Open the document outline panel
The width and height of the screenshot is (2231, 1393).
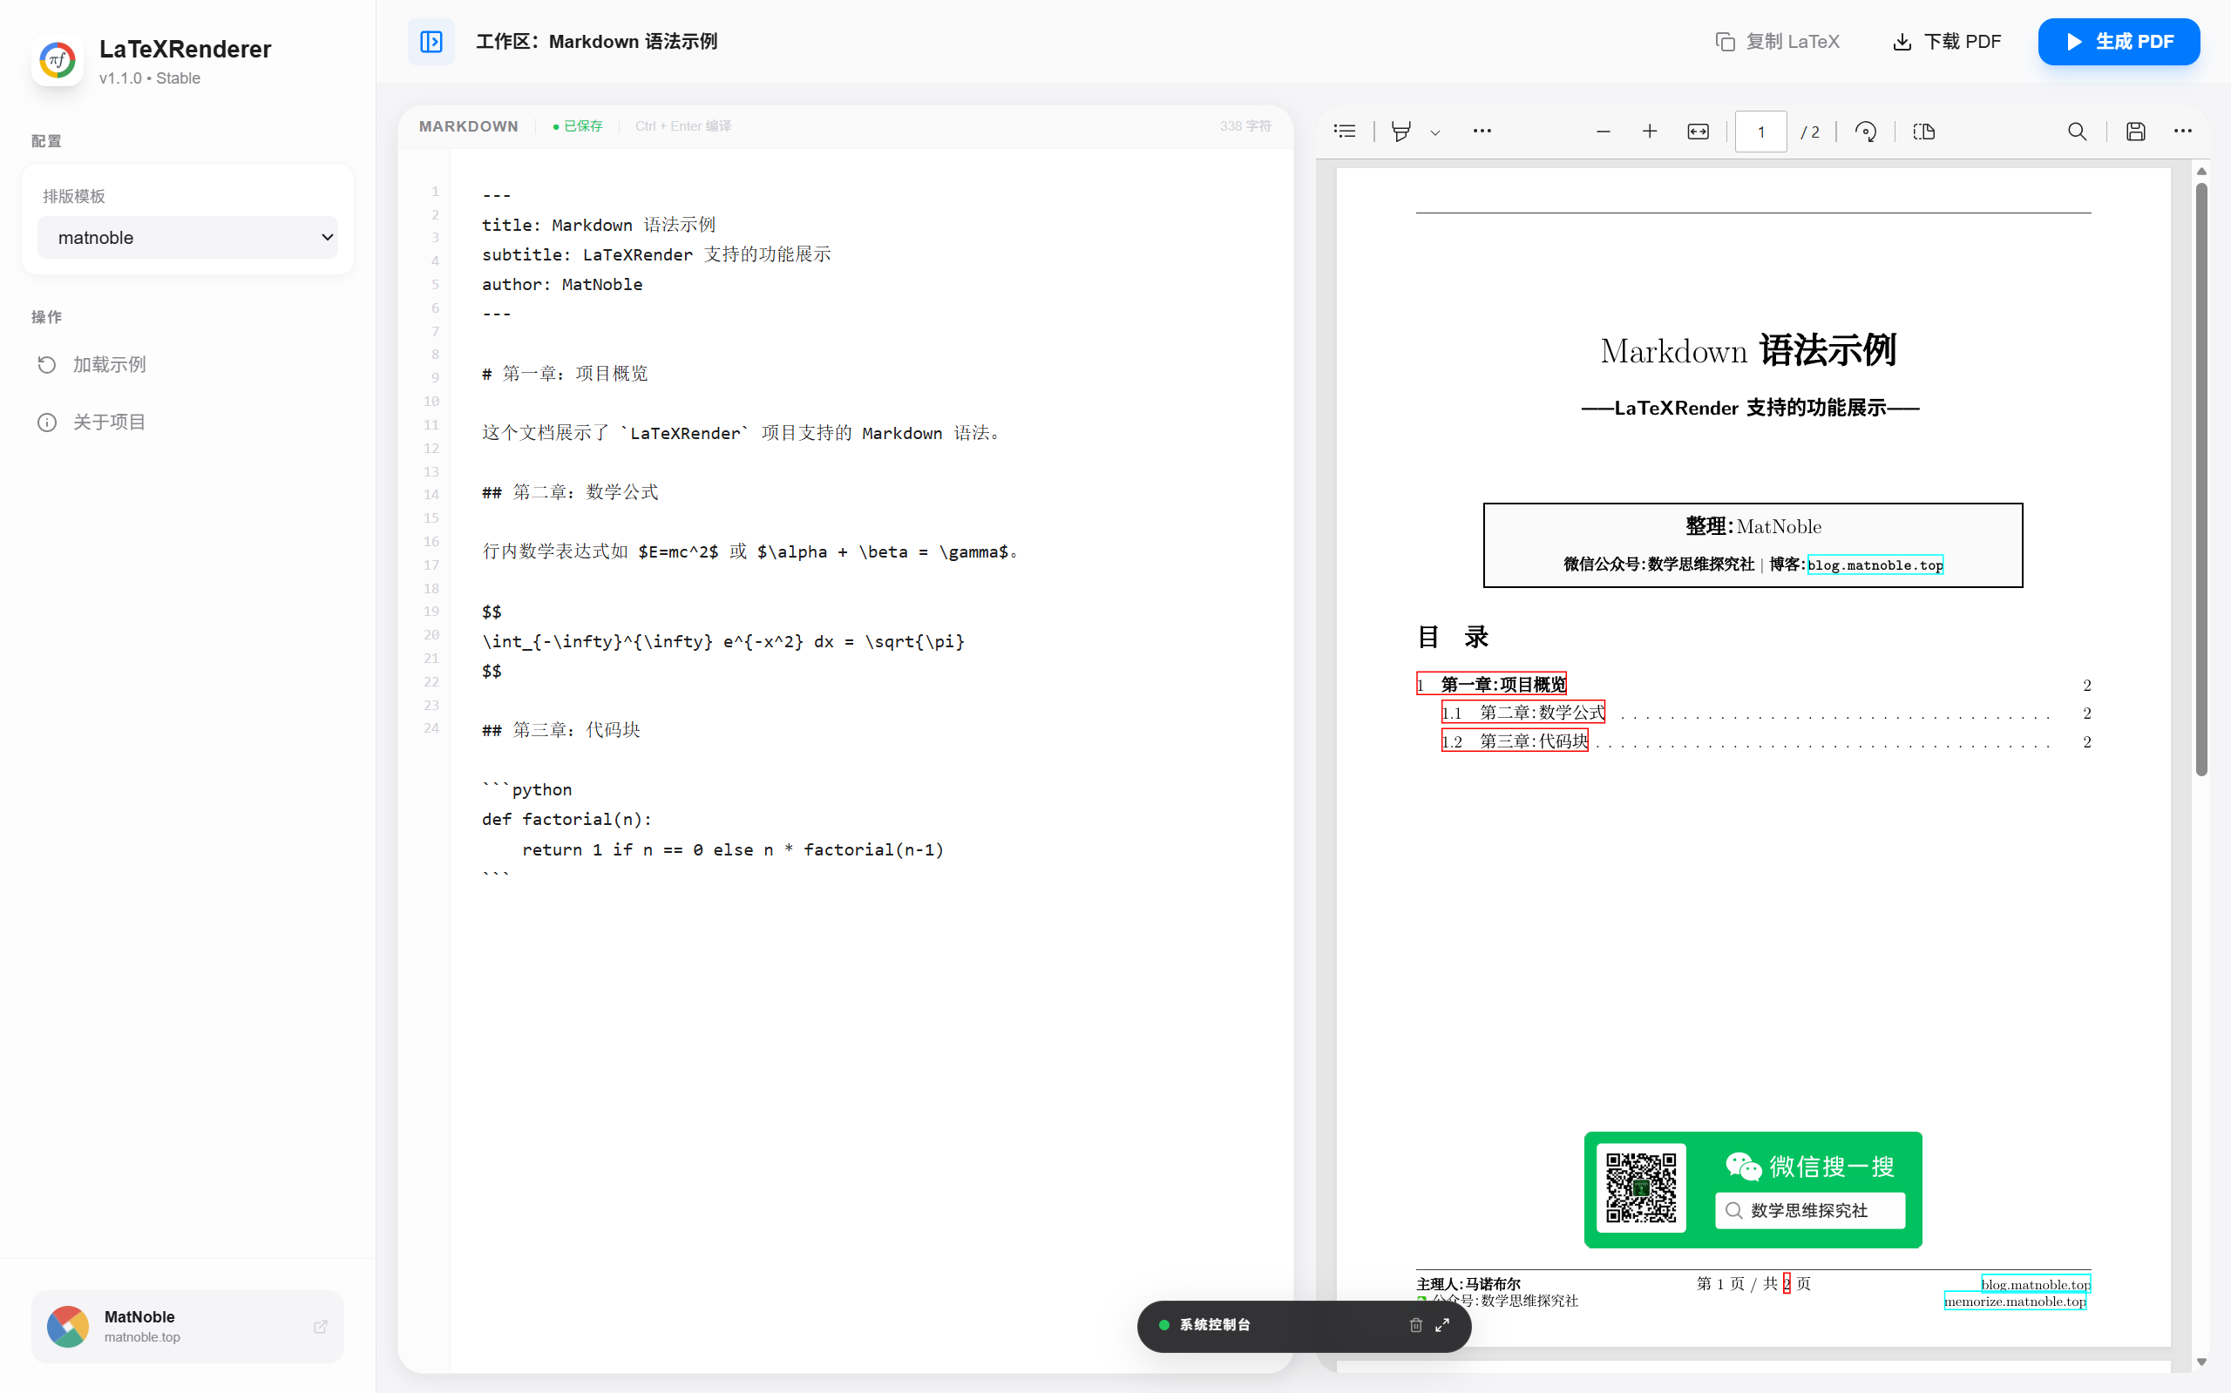coord(1345,131)
